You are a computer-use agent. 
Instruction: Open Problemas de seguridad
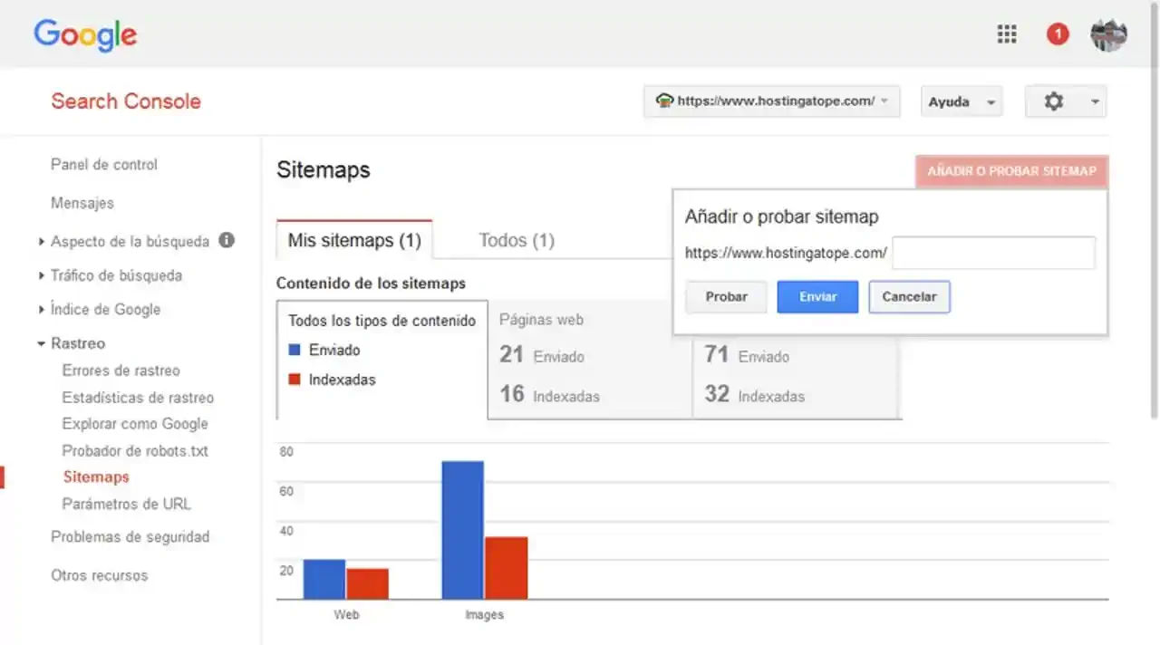coord(130,537)
